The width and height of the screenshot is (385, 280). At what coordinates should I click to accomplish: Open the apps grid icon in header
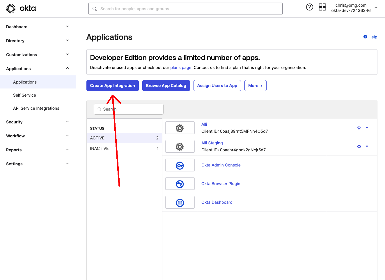click(x=322, y=7)
